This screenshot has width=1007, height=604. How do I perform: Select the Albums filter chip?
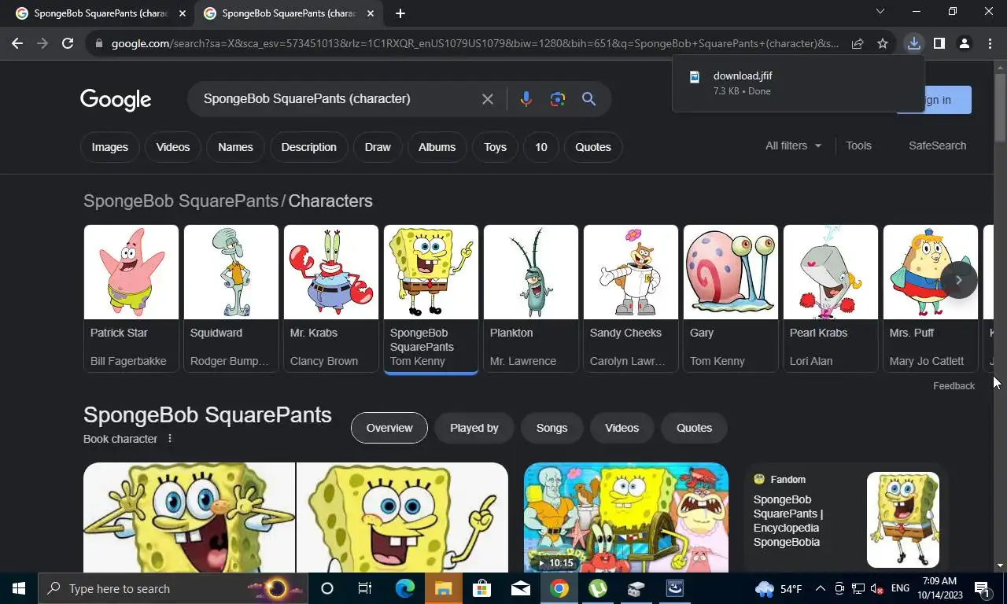(437, 147)
